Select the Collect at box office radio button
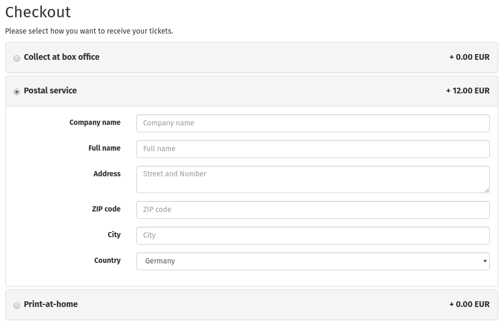This screenshot has width=504, height=328. 17,58
